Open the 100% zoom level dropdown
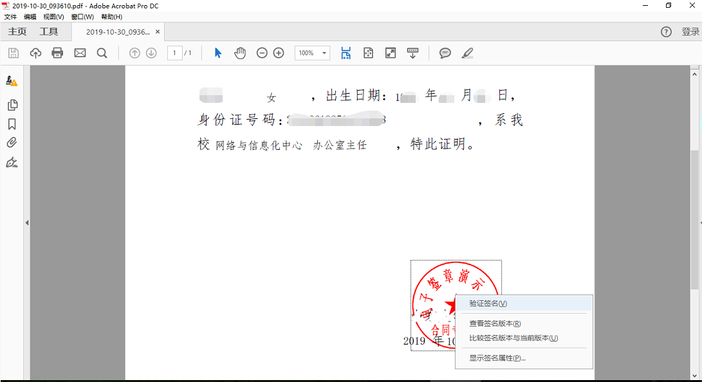 click(x=312, y=53)
